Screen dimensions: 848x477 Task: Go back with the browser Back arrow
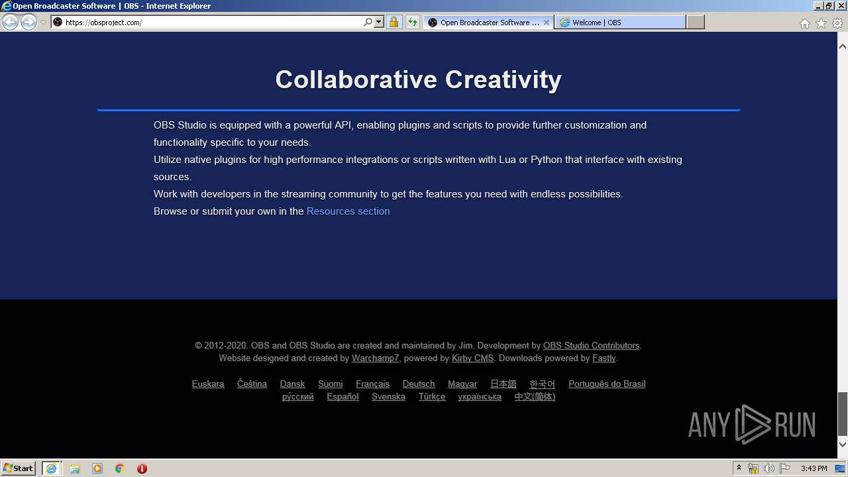click(10, 22)
